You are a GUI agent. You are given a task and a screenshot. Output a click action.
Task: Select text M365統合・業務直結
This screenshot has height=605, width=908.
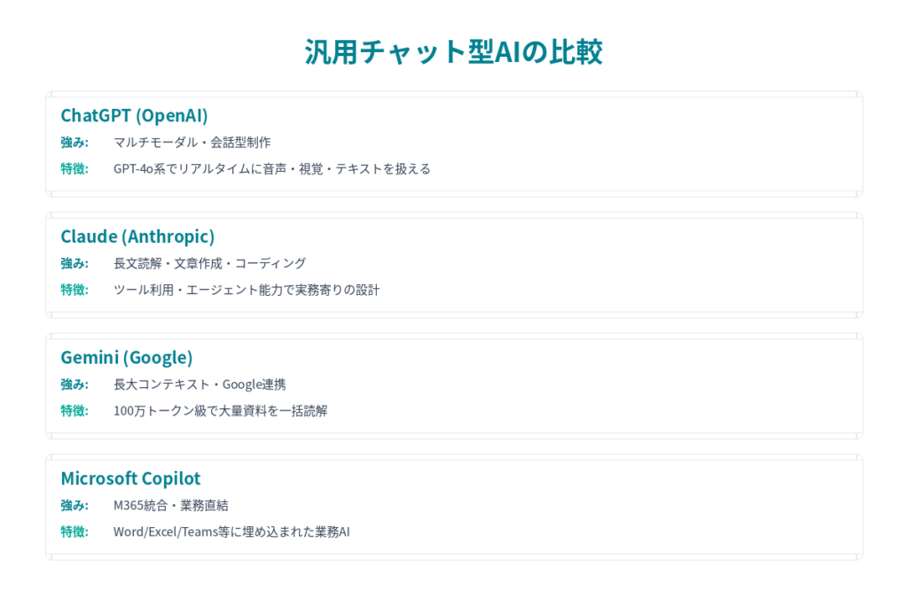point(170,505)
